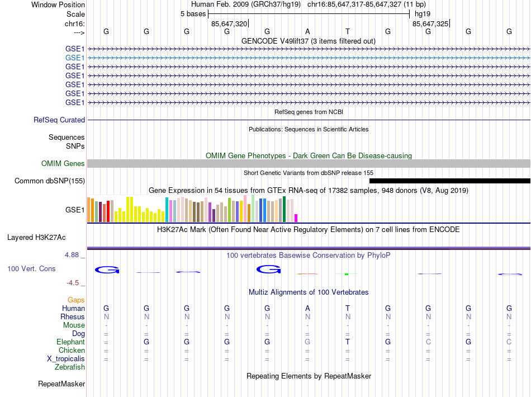Click the gray OMIM Genes item bar

[x=309, y=164]
